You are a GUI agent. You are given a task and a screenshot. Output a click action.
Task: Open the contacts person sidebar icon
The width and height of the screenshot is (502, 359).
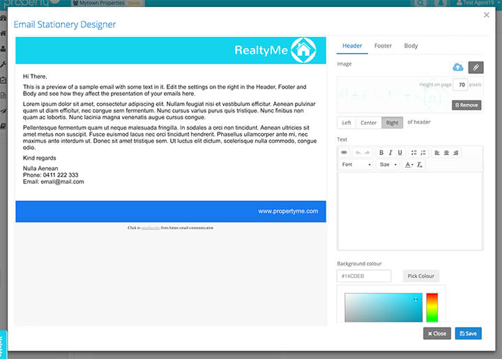pyautogui.click(x=3, y=49)
